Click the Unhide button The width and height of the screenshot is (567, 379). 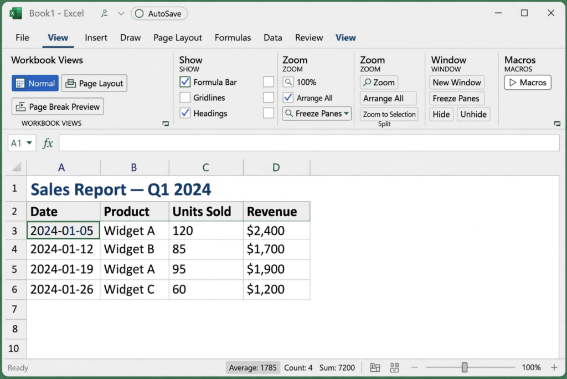pyautogui.click(x=473, y=114)
